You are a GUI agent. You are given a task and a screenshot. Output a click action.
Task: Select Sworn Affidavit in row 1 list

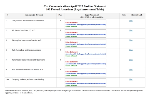(71, 27)
